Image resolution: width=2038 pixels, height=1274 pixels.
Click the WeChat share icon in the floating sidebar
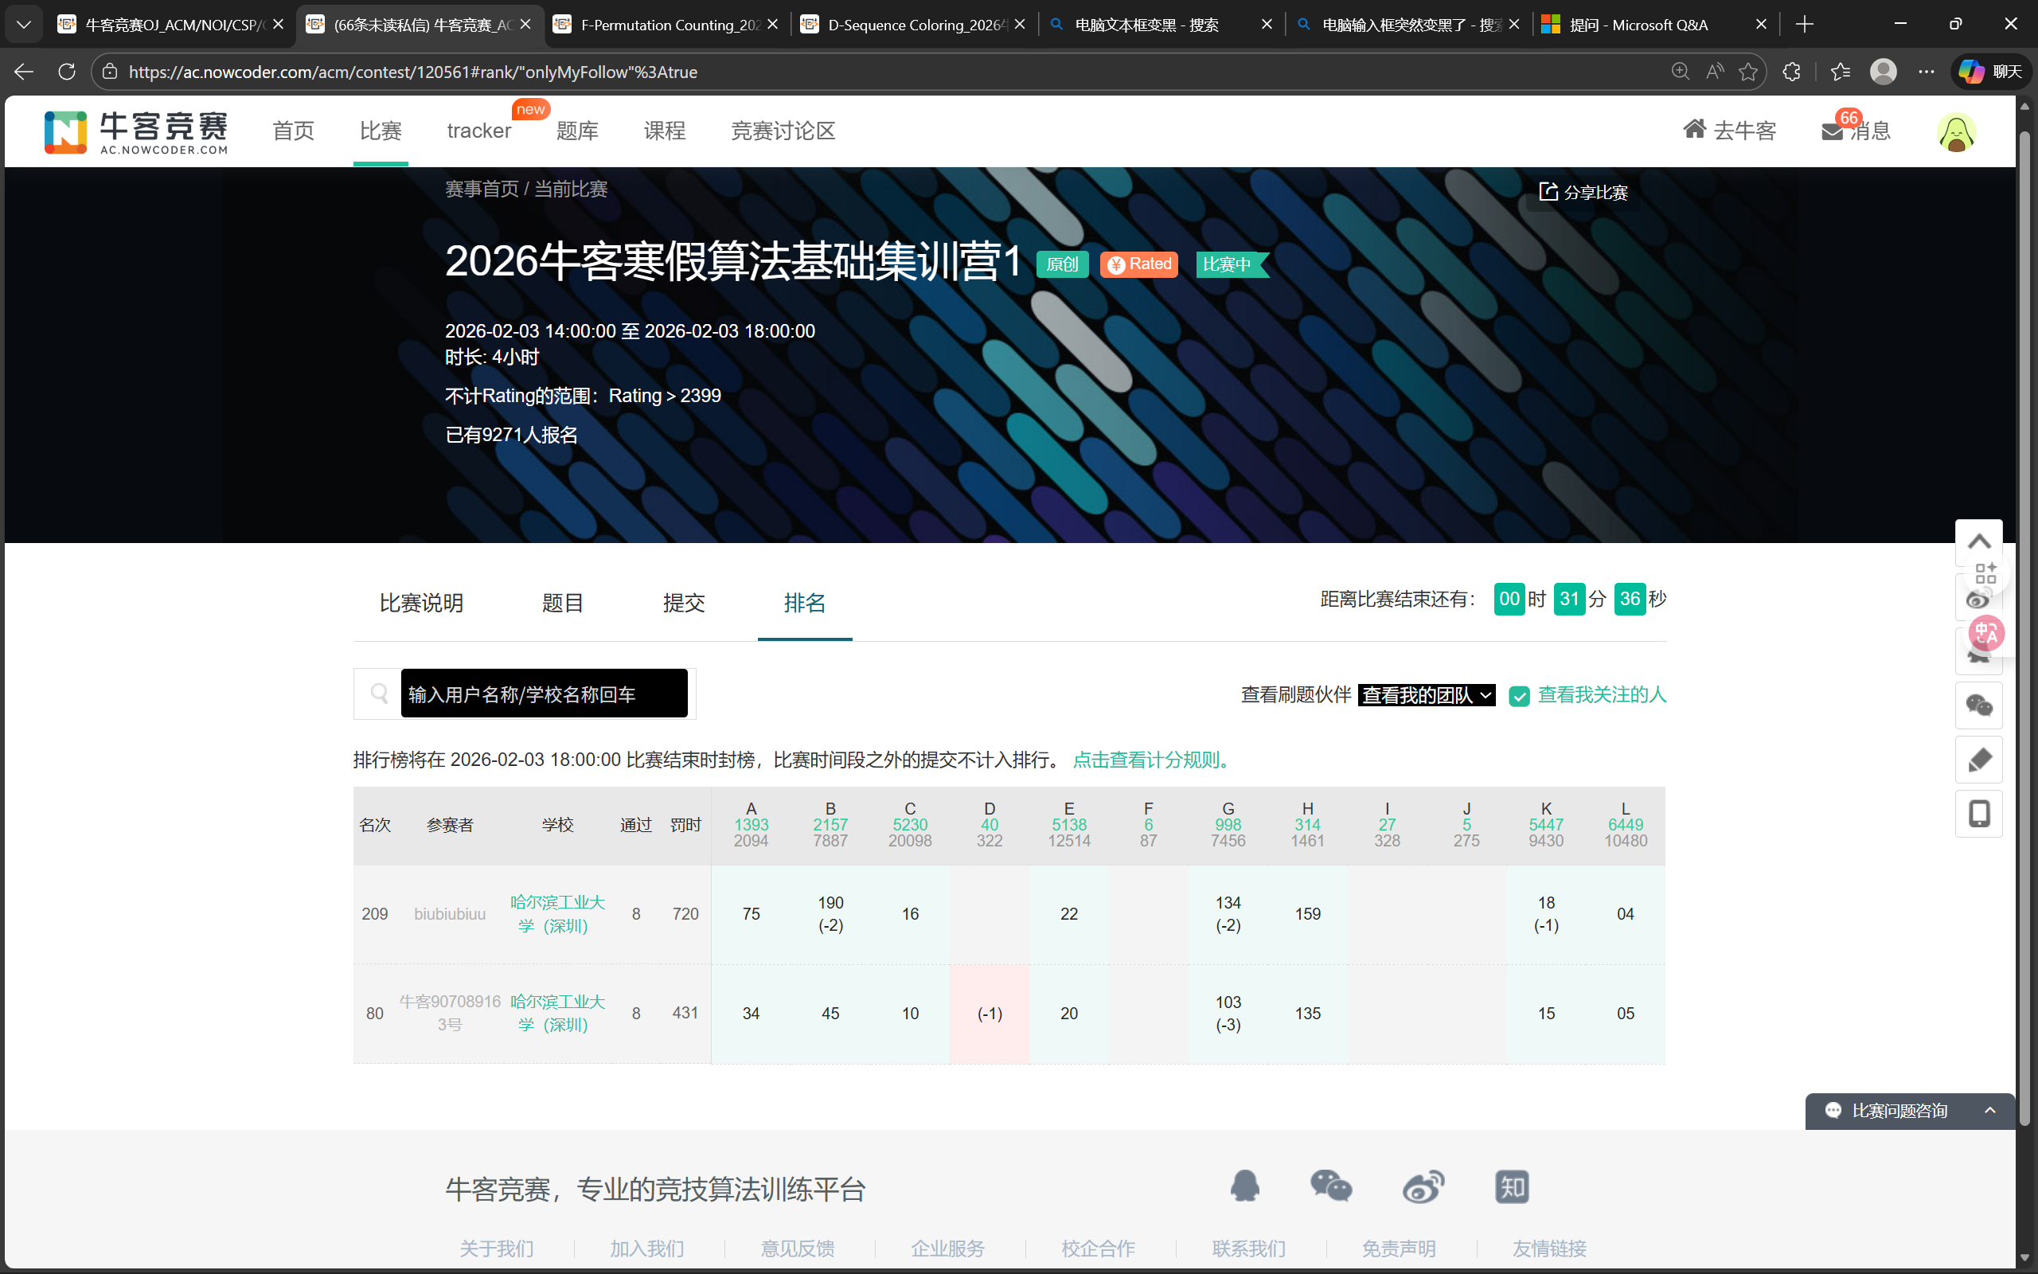click(x=1979, y=705)
